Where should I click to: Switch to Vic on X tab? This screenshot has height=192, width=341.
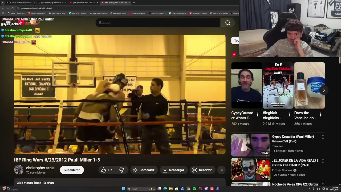click(20, 3)
